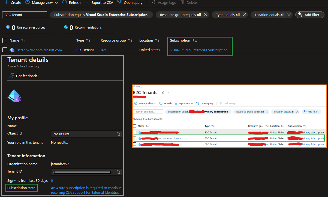Click the Unsecure resources shield icon
Image resolution: width=328 pixels, height=197 pixels.
coord(8,27)
